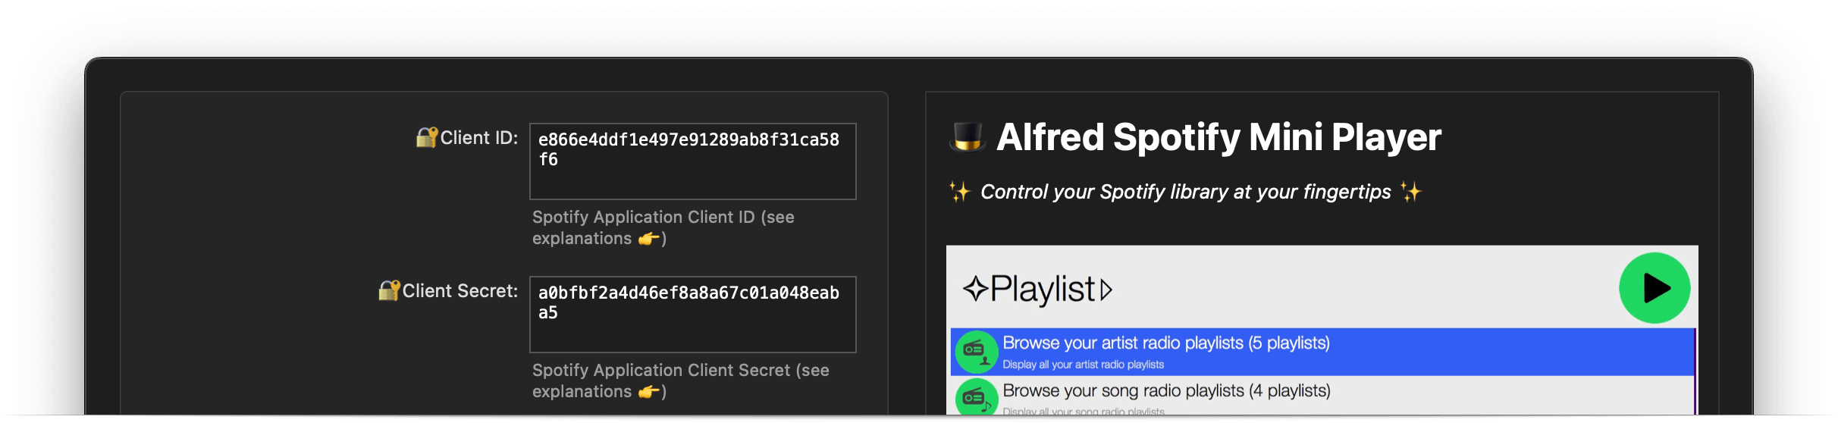Select Browse your artist radio playlists row
This screenshot has height=423, width=1838.
(x=1322, y=352)
